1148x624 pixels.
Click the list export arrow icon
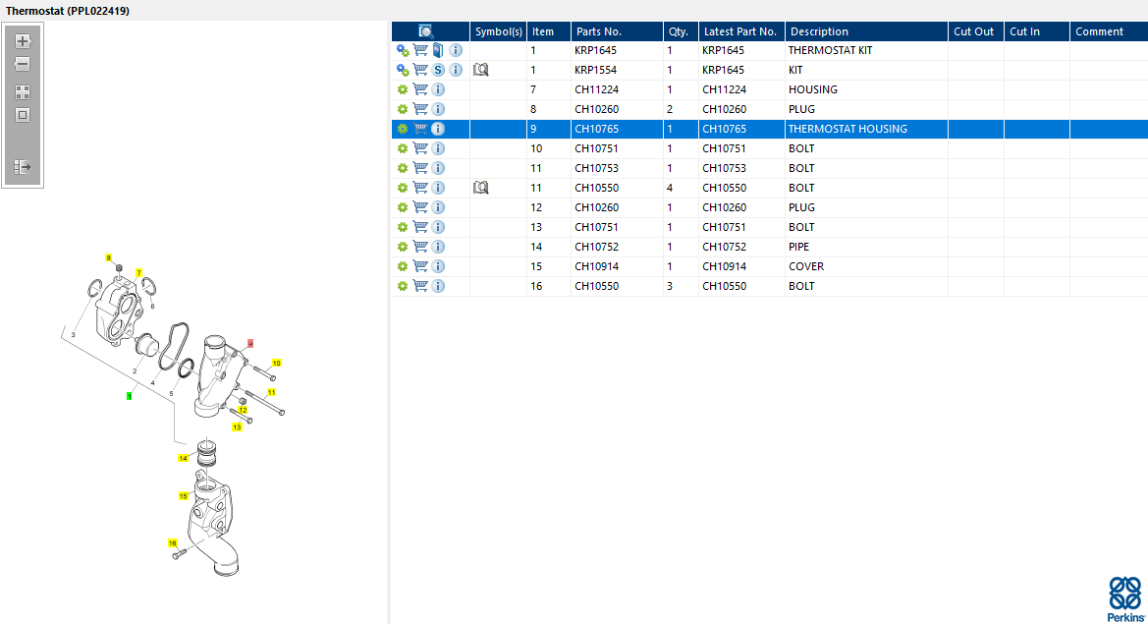(23, 168)
